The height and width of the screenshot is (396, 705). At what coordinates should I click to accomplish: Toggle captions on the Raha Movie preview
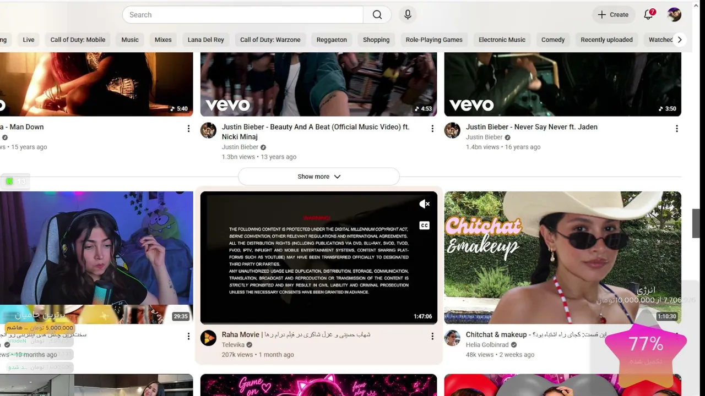pyautogui.click(x=424, y=226)
